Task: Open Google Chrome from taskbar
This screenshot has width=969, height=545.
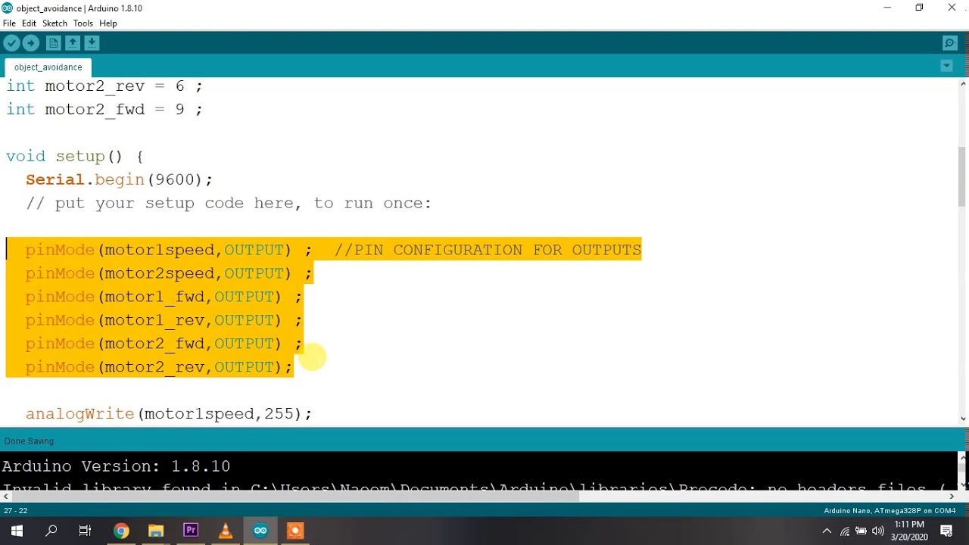Action: click(121, 531)
